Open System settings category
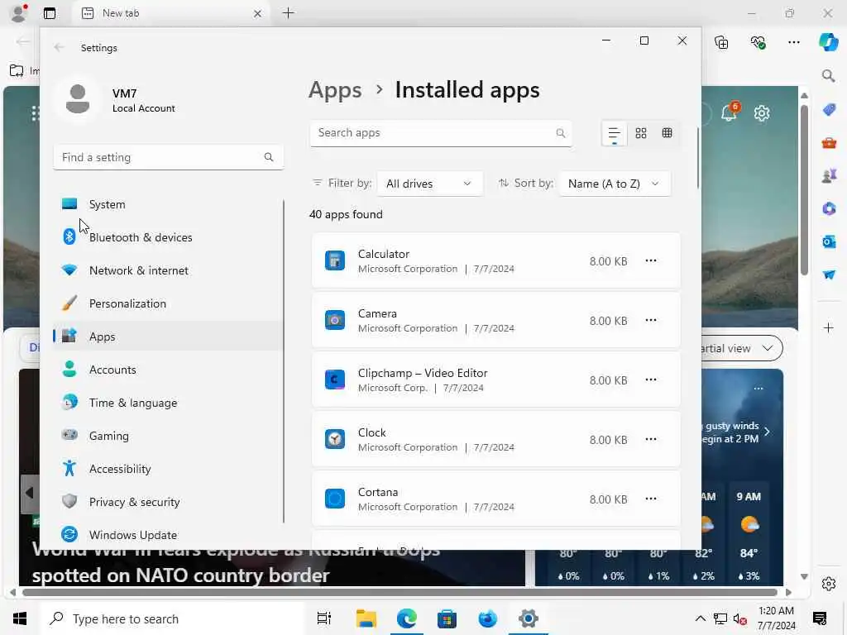This screenshot has height=635, width=847. [169, 204]
